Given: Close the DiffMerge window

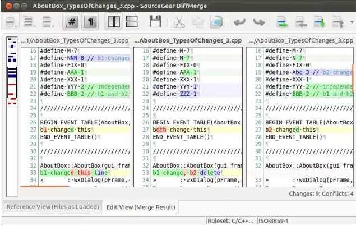Looking at the screenshot, I should [x=8, y=6].
